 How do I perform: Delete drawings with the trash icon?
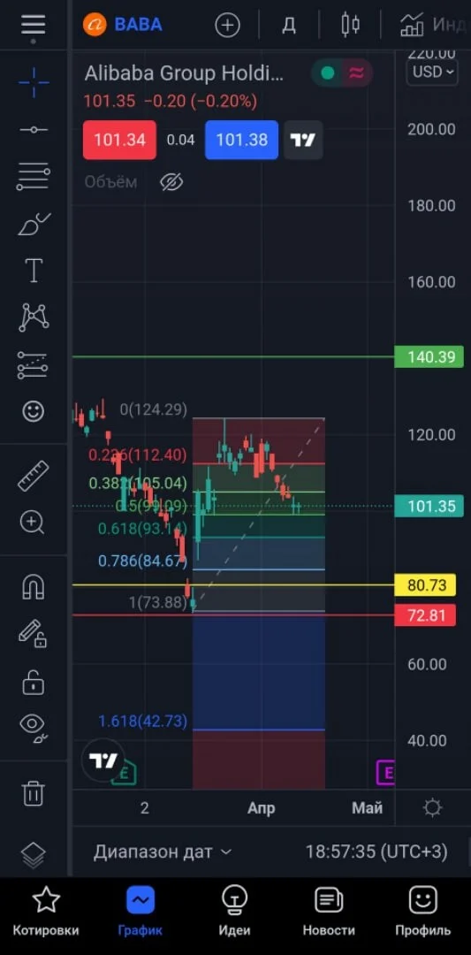33,793
